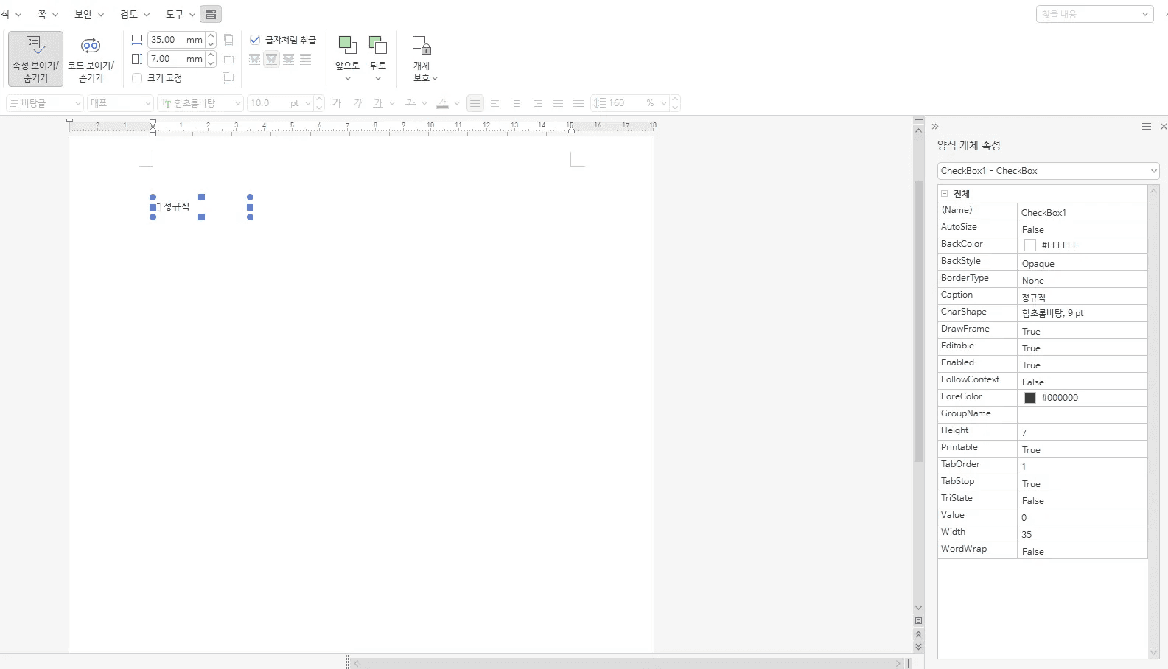Click the 앞으로 bring forward icon
Viewport: 1168px width, 669px height.
tap(347, 46)
